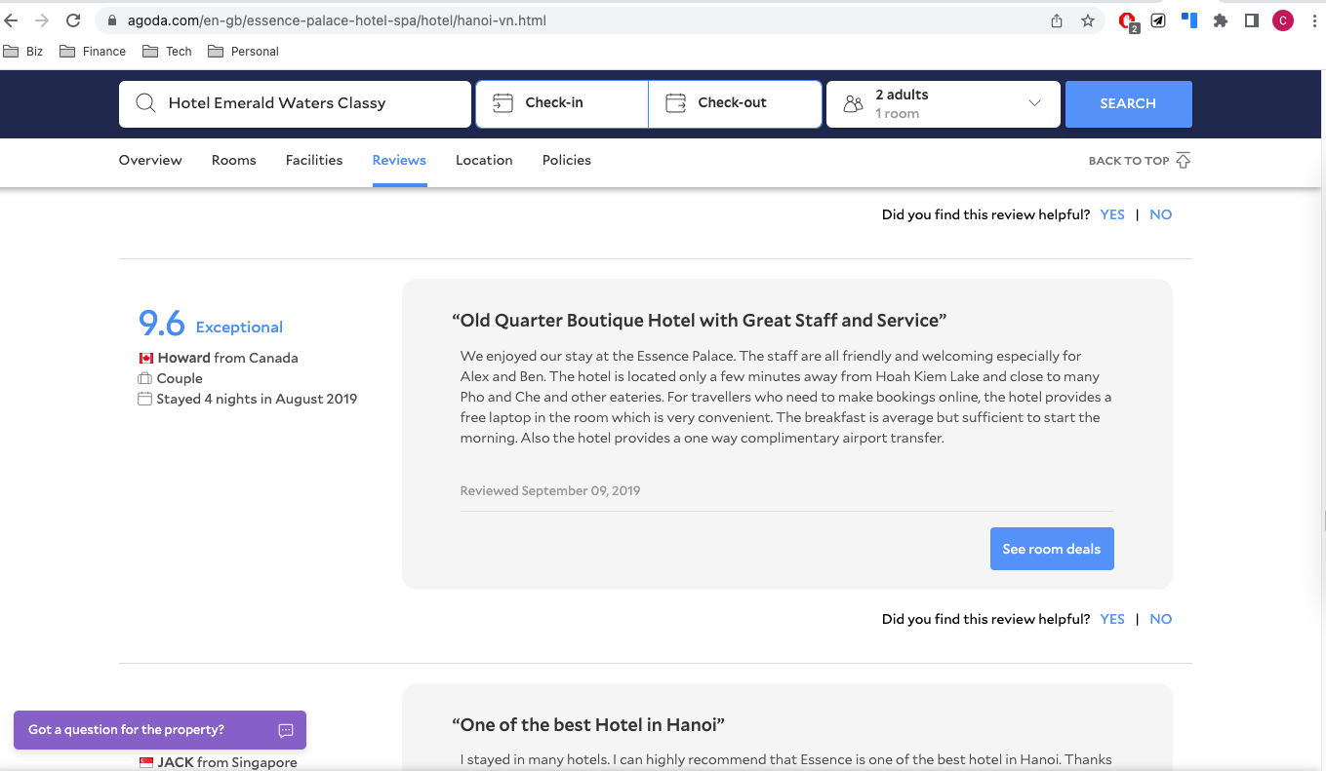Viewport: 1326px width, 771px height.
Task: Click the hotel name search field
Action: click(295, 104)
